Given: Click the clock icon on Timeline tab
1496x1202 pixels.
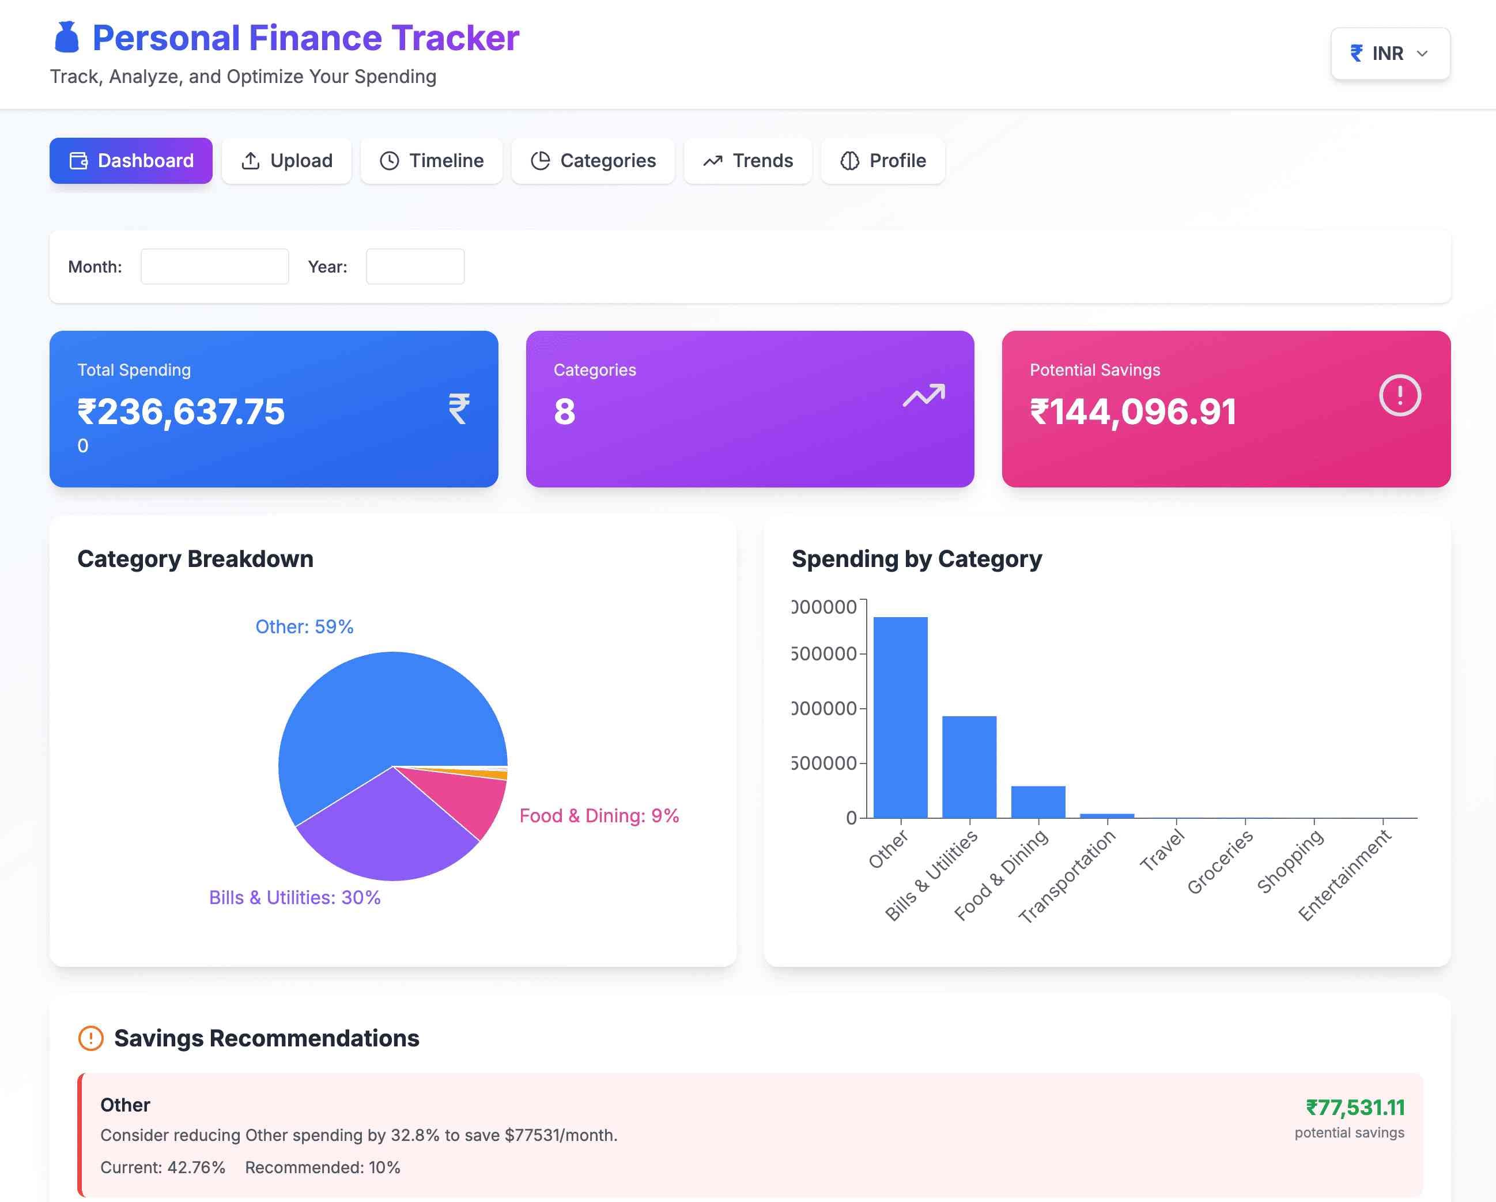Looking at the screenshot, I should (x=389, y=160).
